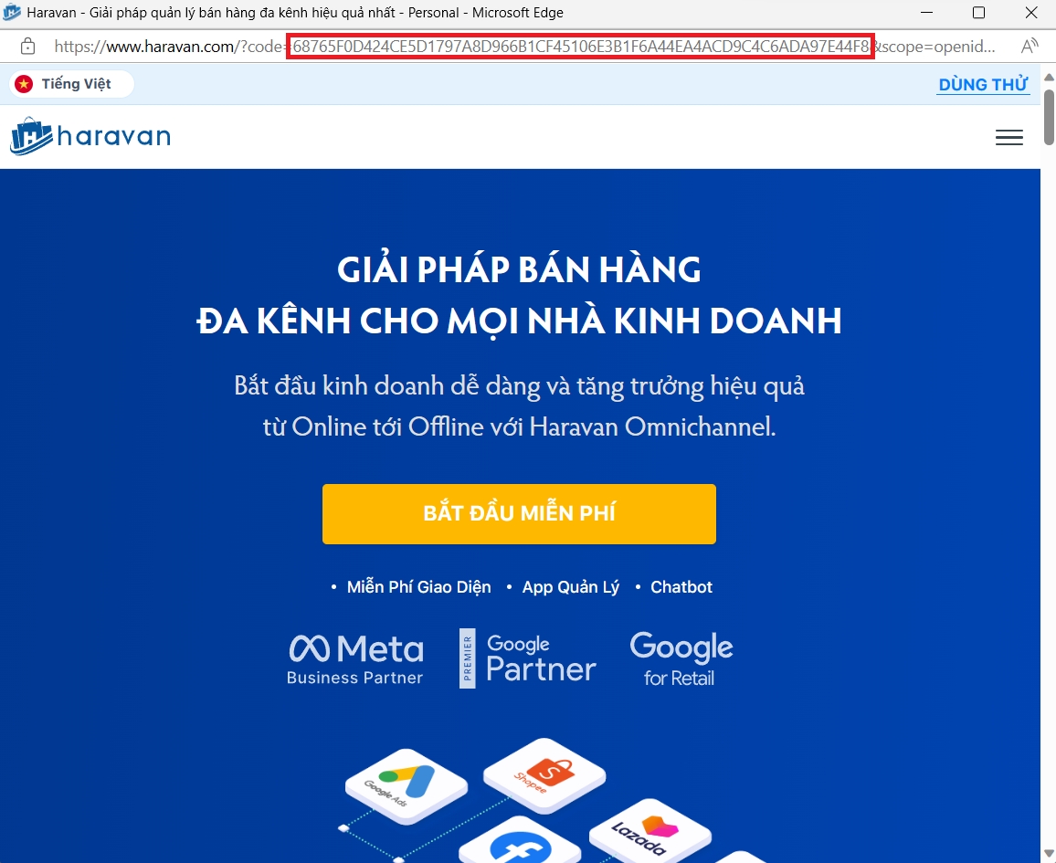This screenshot has height=863, width=1056.
Task: Open the hamburger navigation menu
Action: click(x=1008, y=137)
